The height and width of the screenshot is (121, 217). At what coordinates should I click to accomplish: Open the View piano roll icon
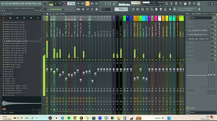coord(138,9)
